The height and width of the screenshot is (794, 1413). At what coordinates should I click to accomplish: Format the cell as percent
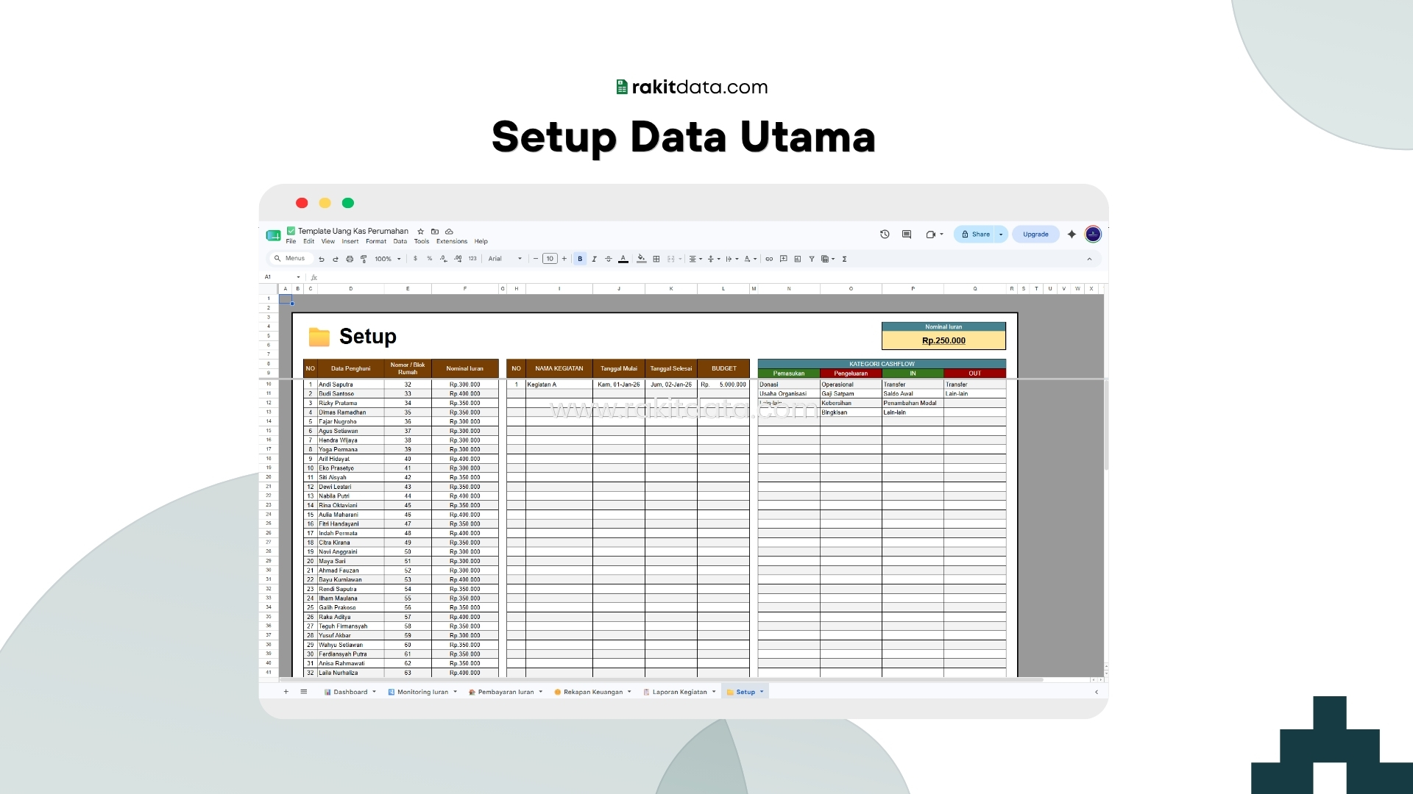click(x=429, y=259)
